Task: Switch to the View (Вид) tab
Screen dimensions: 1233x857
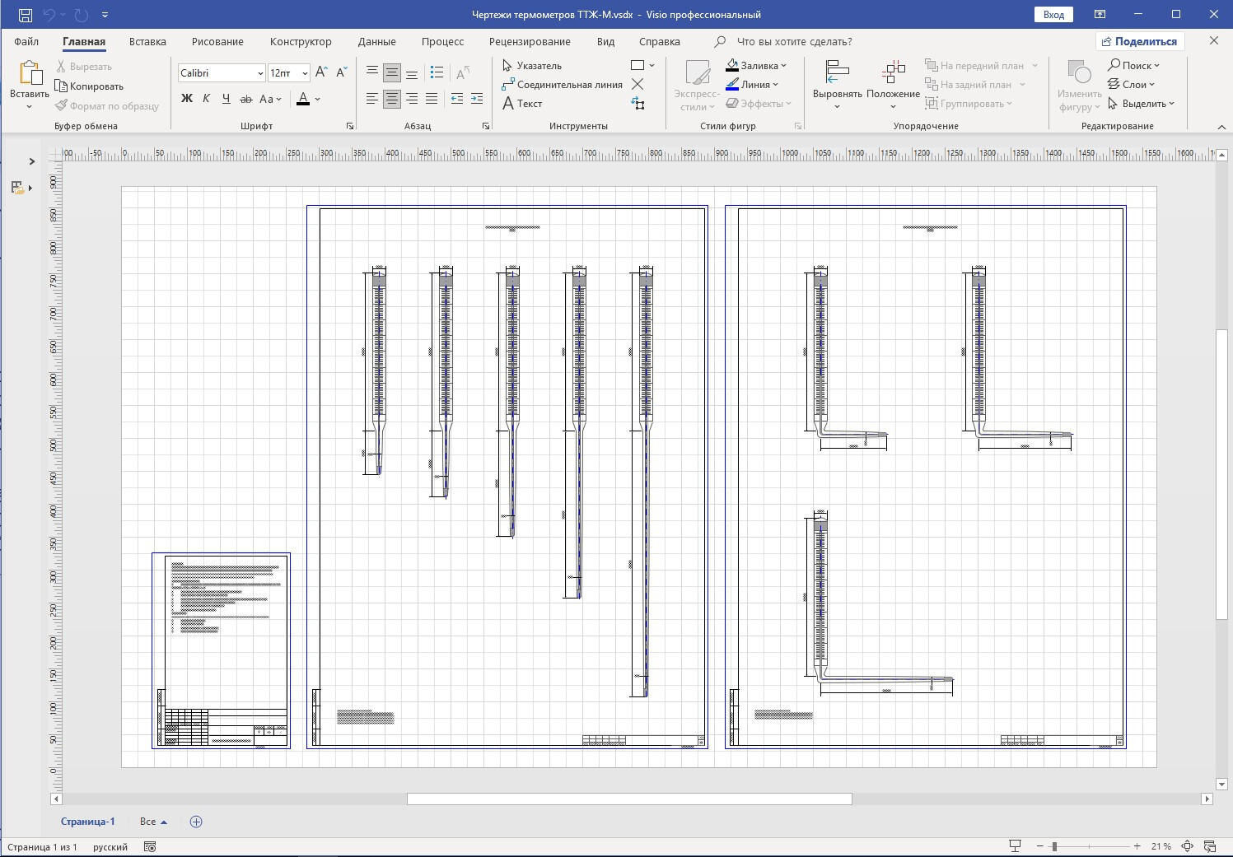Action: (x=605, y=42)
